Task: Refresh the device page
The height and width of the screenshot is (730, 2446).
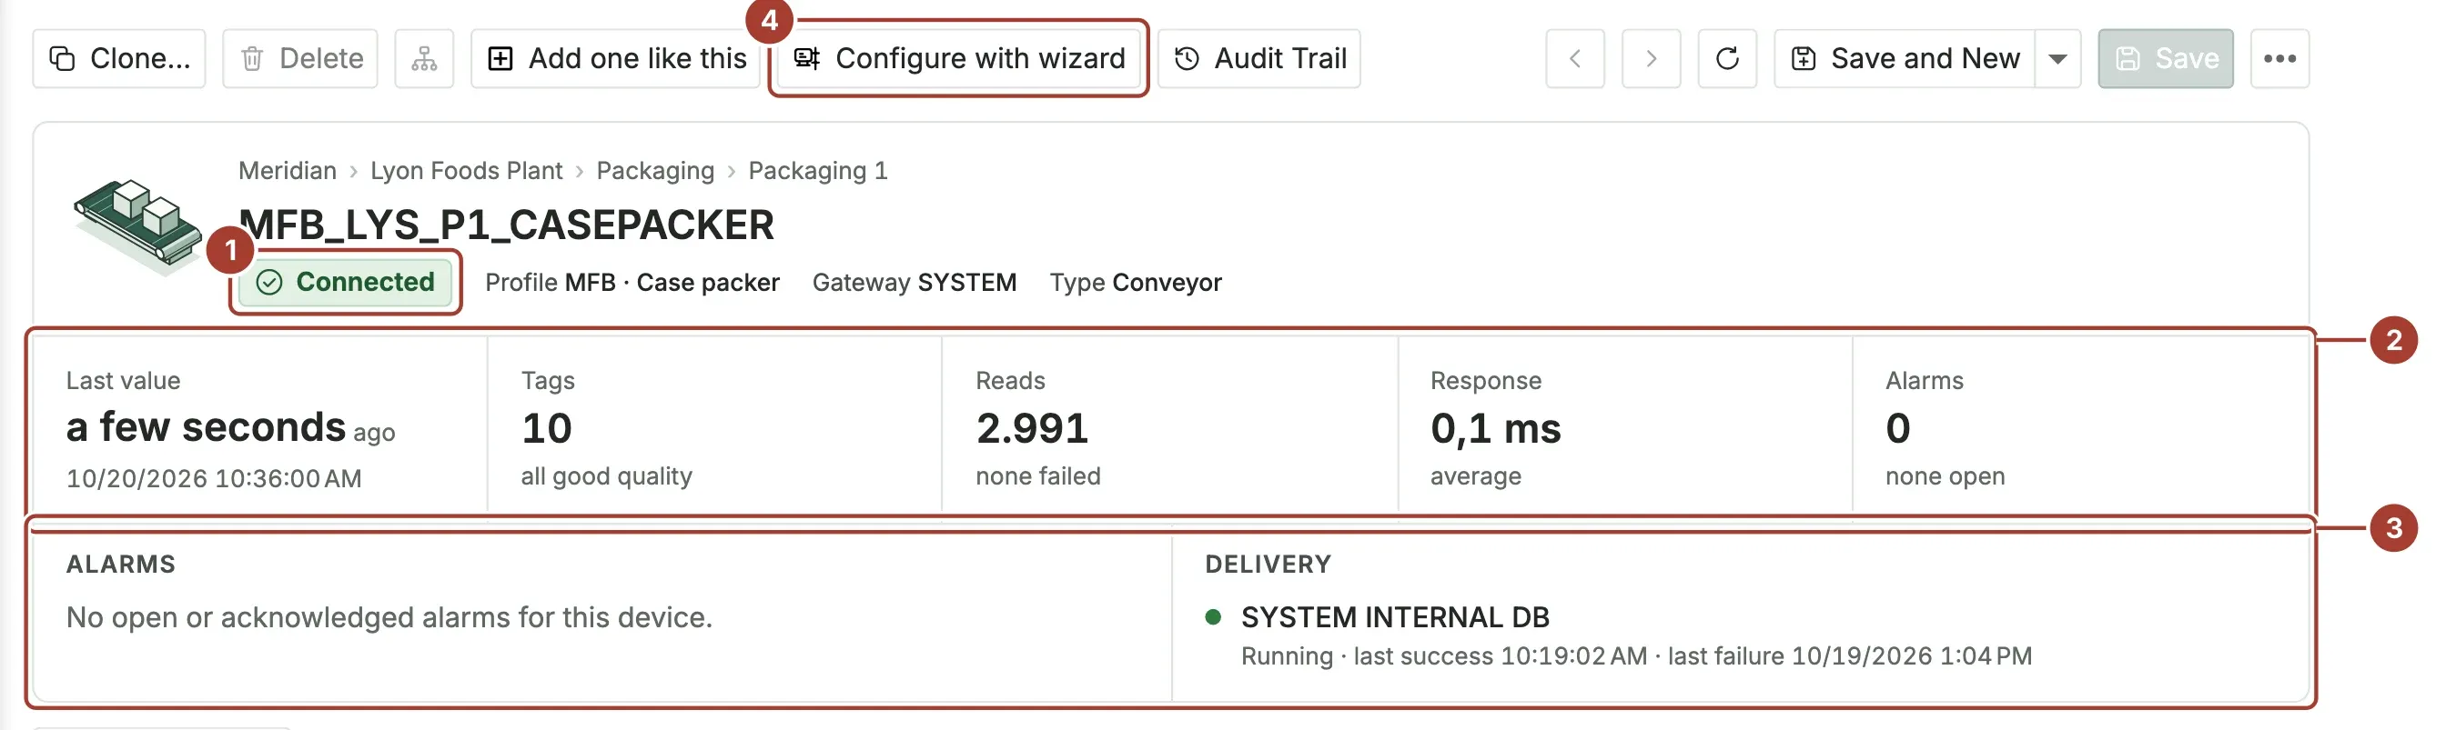Action: (x=1727, y=59)
